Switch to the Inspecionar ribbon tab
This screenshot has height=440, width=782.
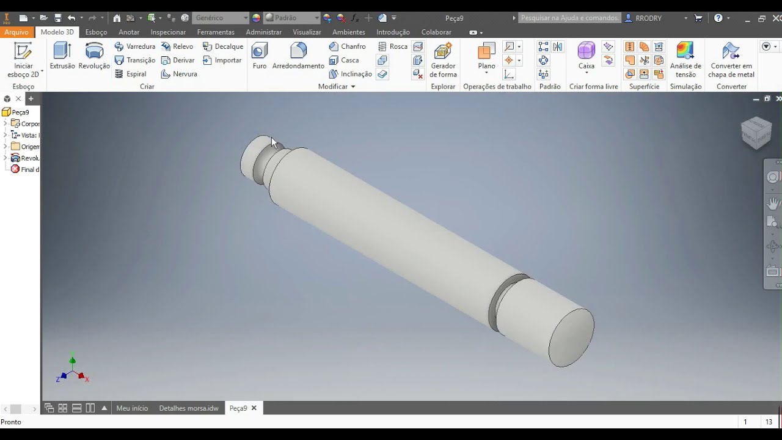click(168, 32)
